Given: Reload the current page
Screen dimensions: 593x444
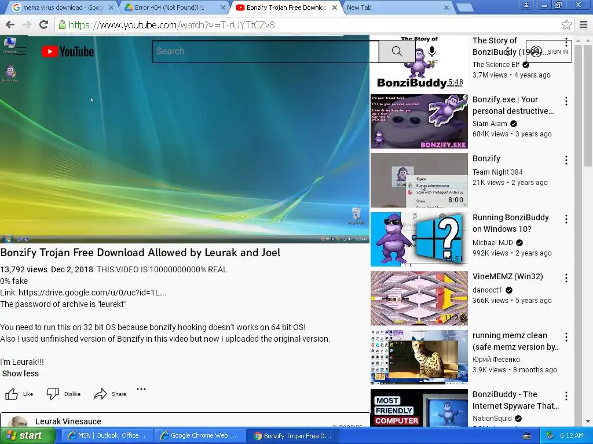Looking at the screenshot, I should tap(44, 25).
